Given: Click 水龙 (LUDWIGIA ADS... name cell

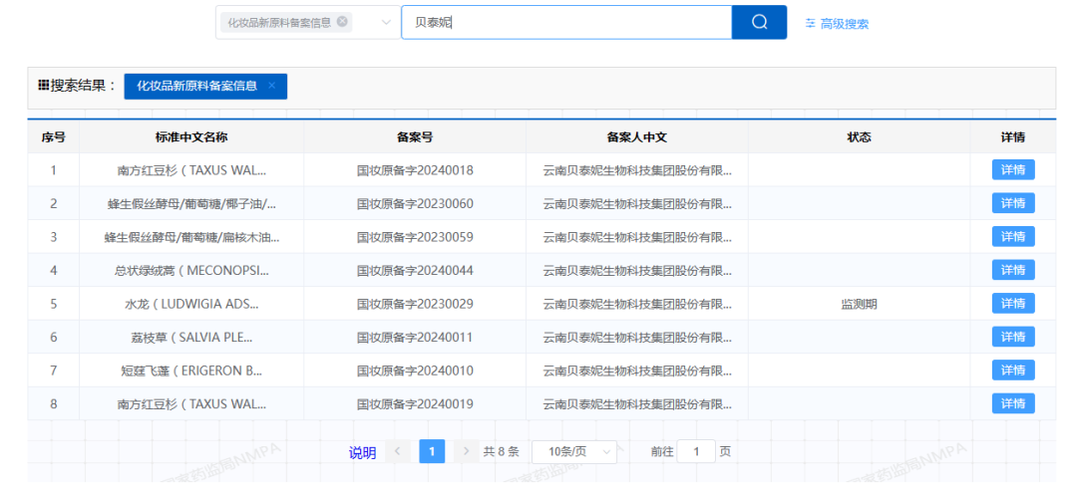Looking at the screenshot, I should point(191,304).
